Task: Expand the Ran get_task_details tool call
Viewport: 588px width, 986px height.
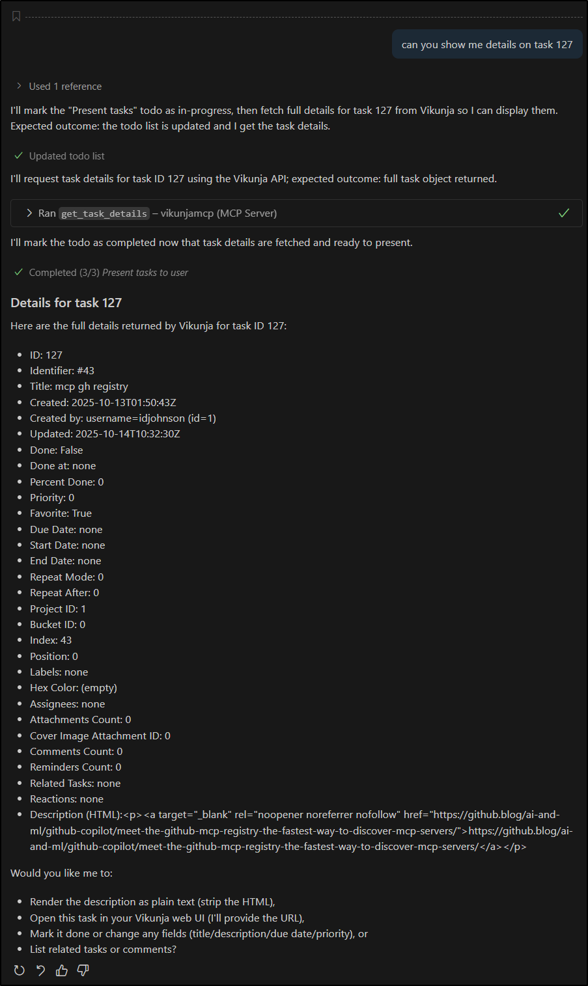Action: (29, 213)
